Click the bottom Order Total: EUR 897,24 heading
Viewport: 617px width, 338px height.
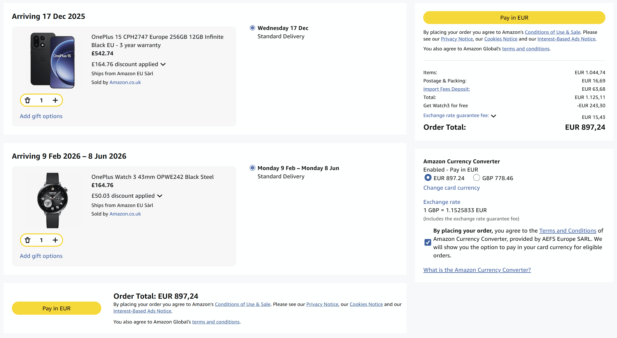click(x=156, y=296)
